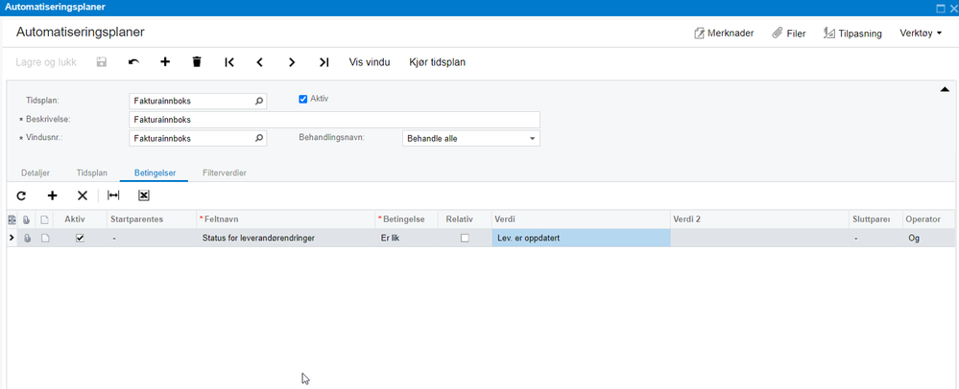
Task: Toggle the Aktiv checkbox for the schedule
Action: click(x=302, y=99)
